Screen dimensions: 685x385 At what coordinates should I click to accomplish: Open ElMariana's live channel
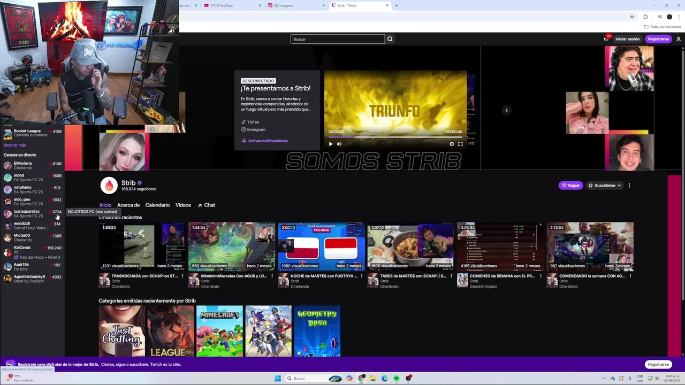pyautogui.click(x=32, y=165)
